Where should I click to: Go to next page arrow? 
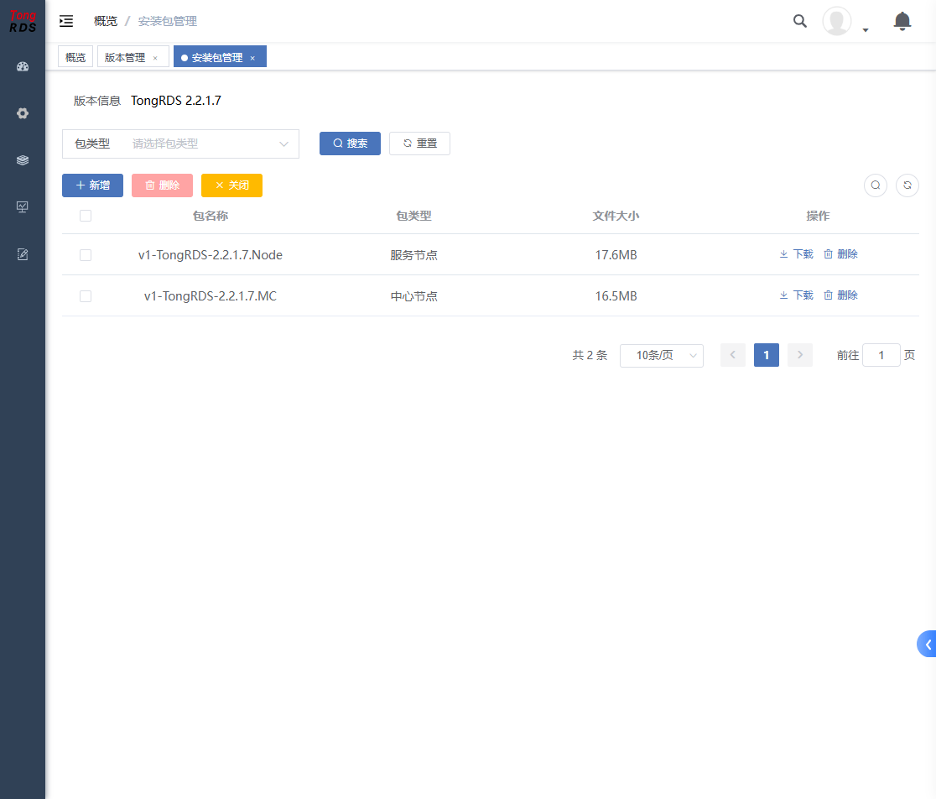800,355
